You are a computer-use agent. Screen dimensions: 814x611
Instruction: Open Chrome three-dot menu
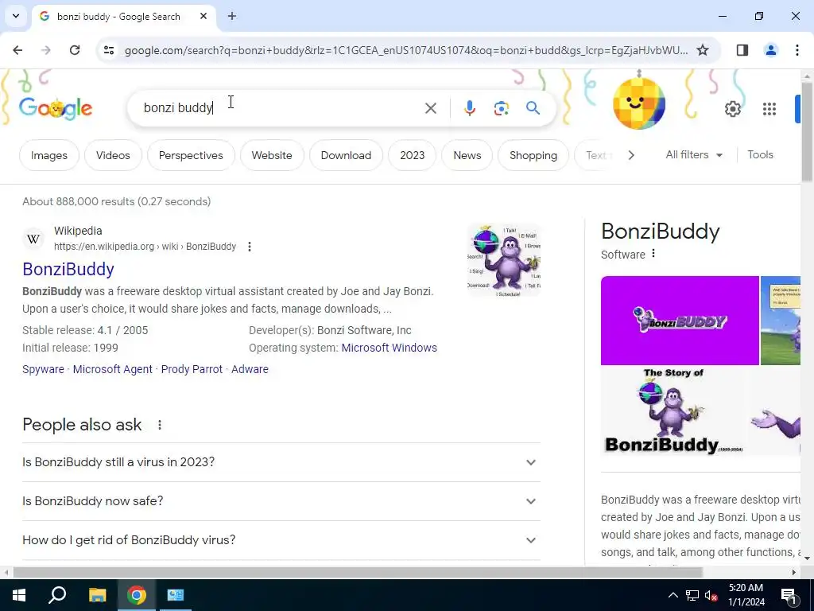(797, 50)
